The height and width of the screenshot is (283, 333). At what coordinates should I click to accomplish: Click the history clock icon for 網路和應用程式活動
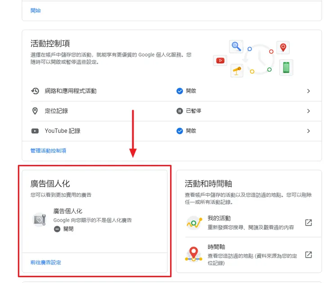[x=35, y=91]
